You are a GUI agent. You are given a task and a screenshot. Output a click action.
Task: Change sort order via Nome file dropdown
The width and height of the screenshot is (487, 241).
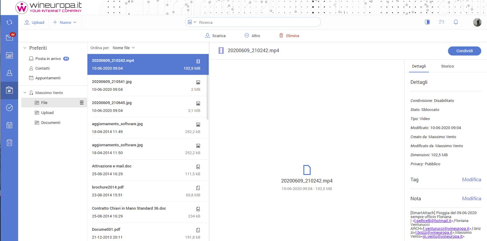pyautogui.click(x=123, y=48)
